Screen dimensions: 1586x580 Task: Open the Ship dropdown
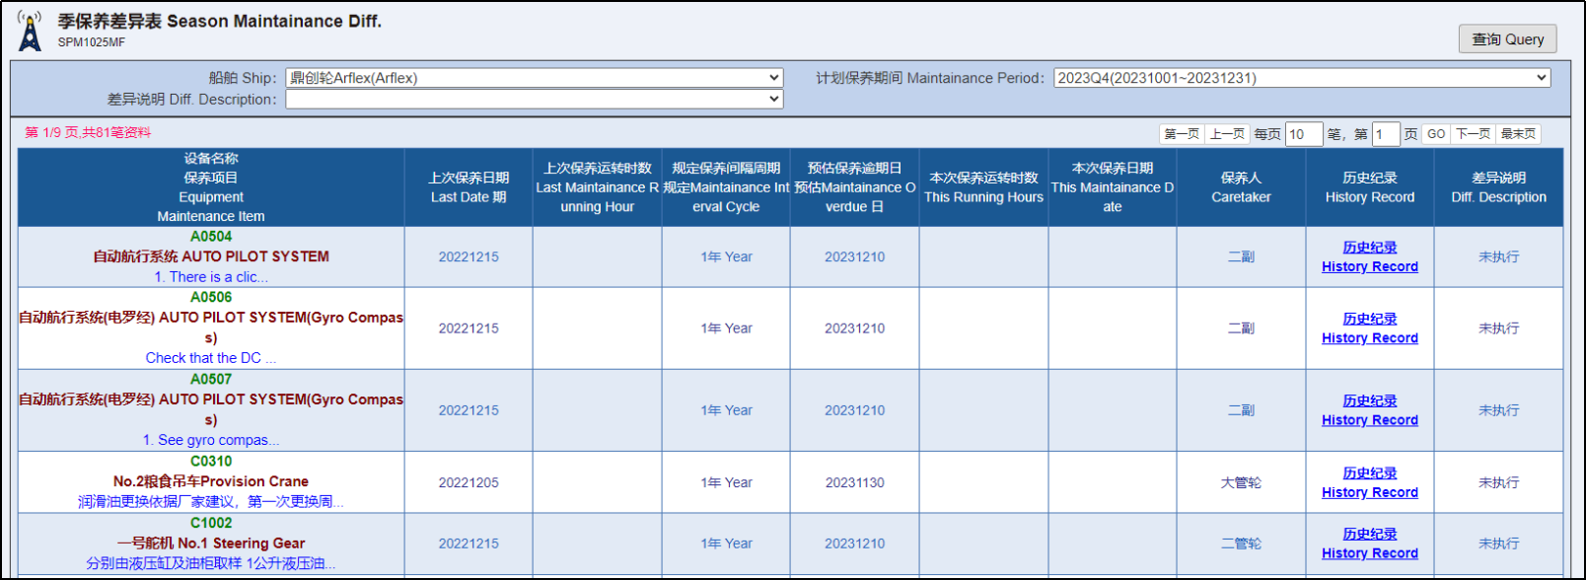point(534,78)
